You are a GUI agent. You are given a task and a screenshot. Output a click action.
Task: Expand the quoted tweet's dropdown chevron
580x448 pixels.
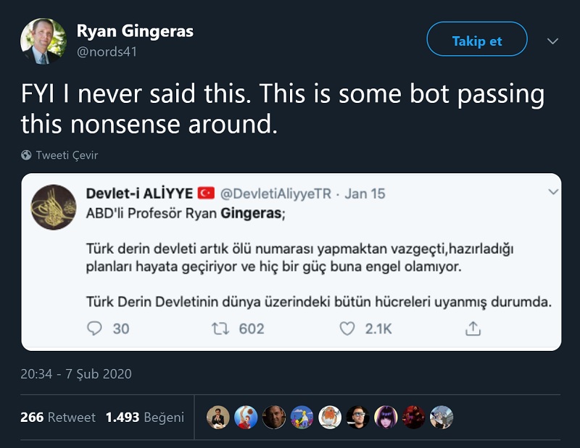click(x=553, y=192)
